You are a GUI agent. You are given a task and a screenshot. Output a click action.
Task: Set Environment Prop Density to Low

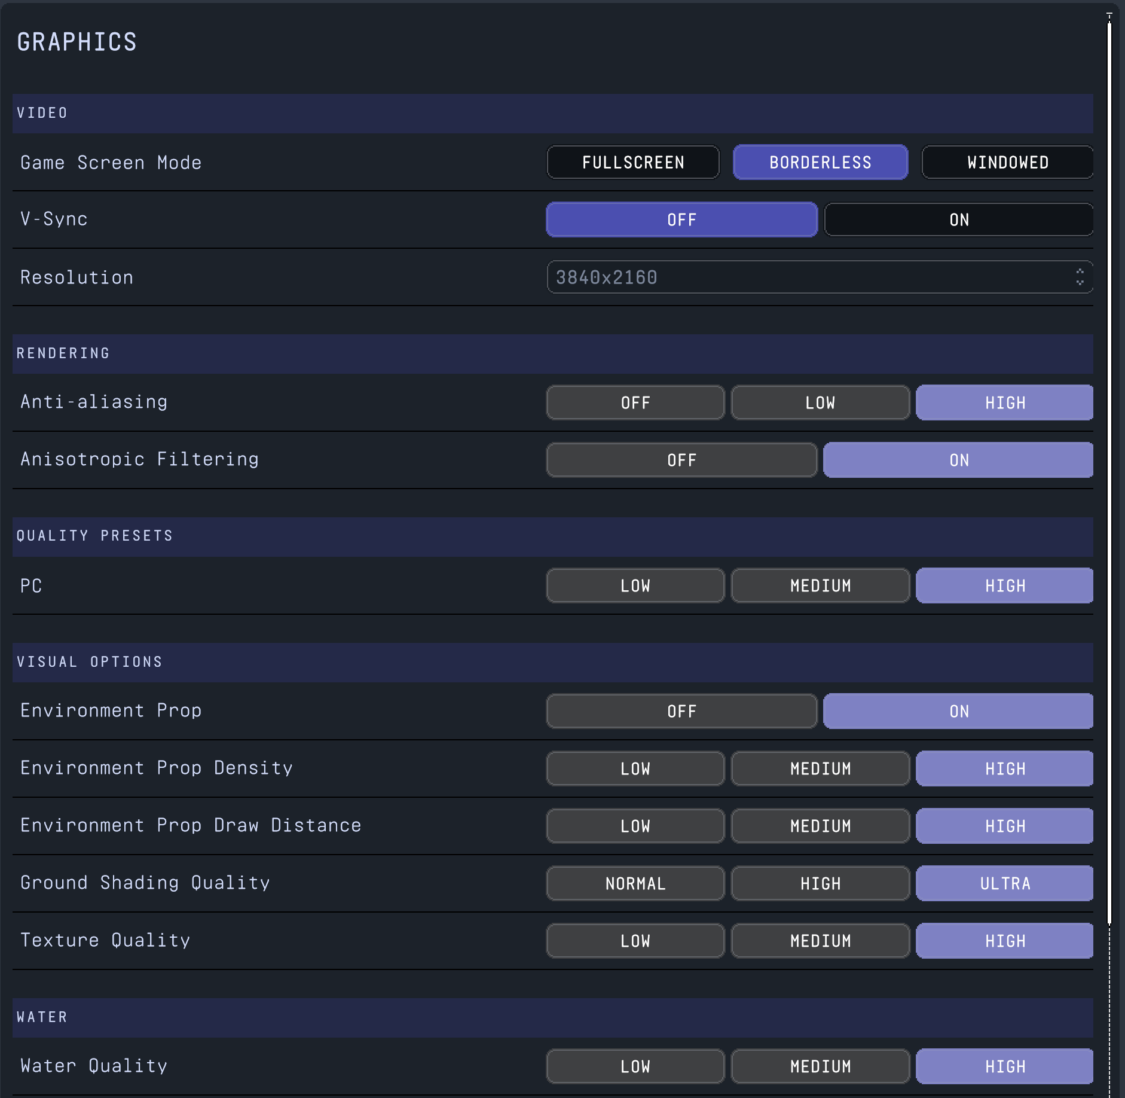[635, 768]
